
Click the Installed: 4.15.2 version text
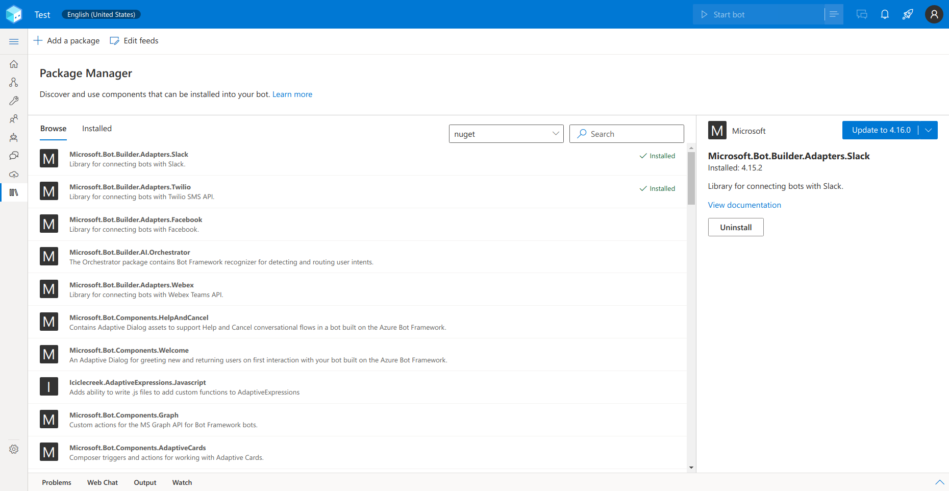click(735, 168)
